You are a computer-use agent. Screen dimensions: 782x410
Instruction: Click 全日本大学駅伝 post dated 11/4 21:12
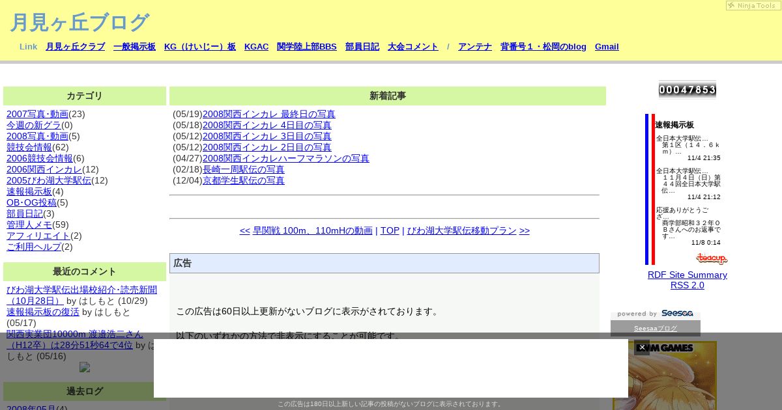tap(688, 184)
